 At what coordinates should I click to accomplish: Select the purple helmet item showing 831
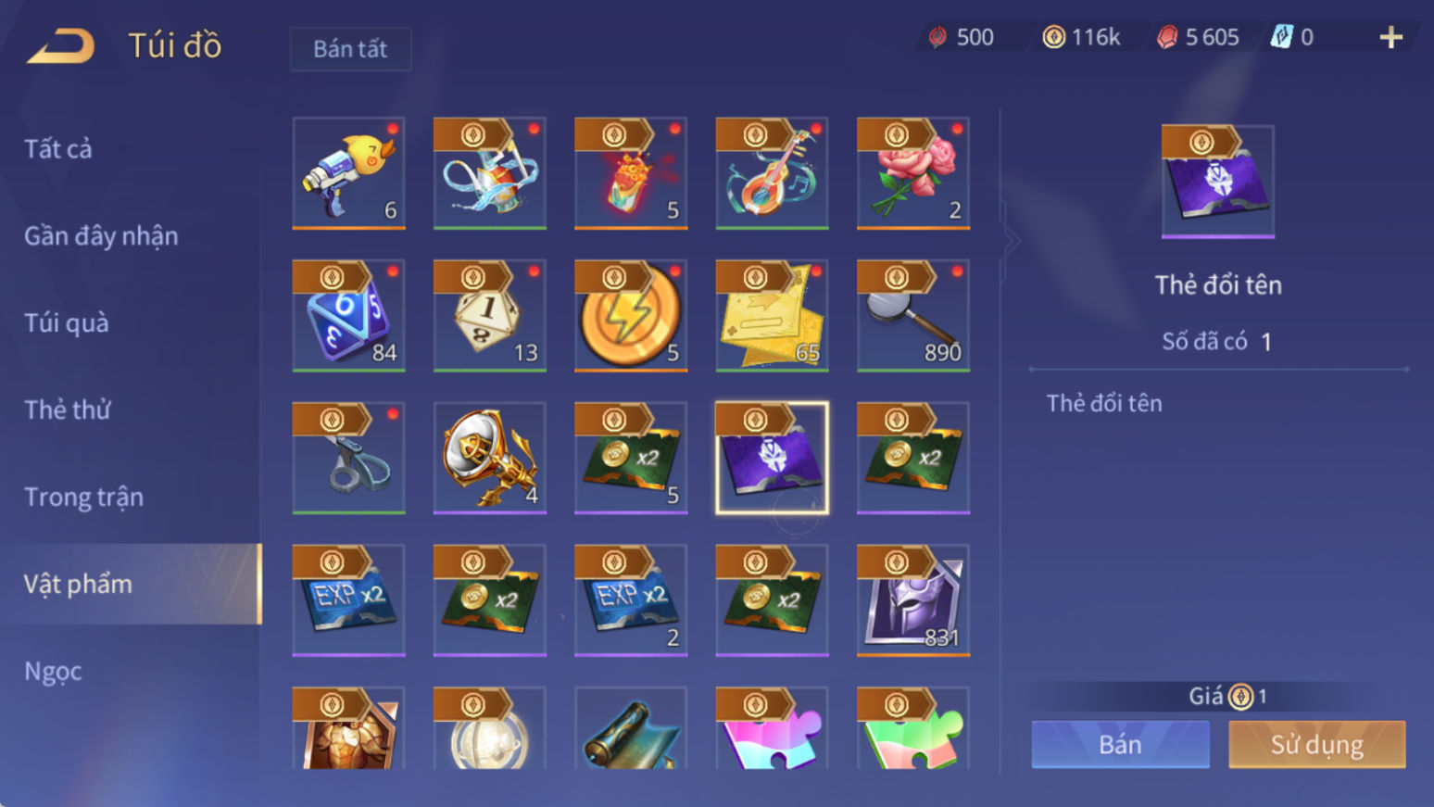pyautogui.click(x=913, y=600)
